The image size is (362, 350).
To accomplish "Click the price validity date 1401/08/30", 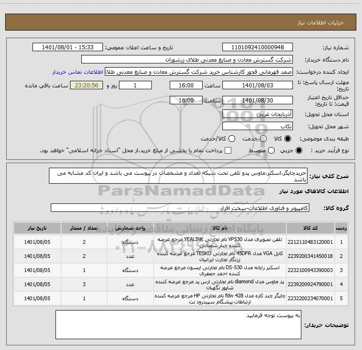I will (258, 100).
